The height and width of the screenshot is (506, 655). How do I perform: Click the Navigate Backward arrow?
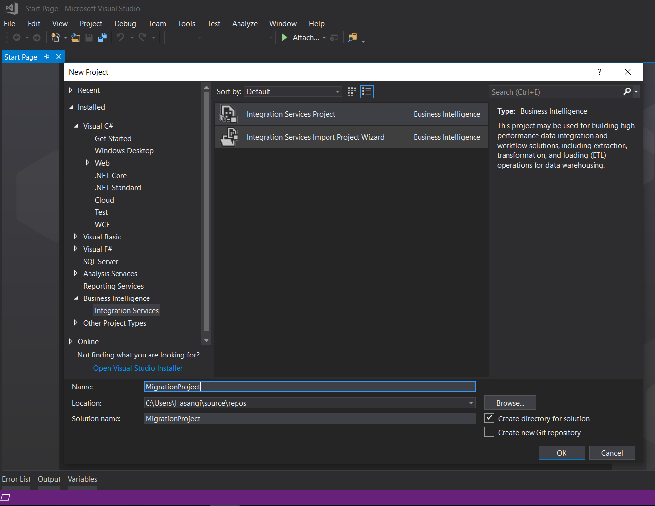pyautogui.click(x=17, y=38)
